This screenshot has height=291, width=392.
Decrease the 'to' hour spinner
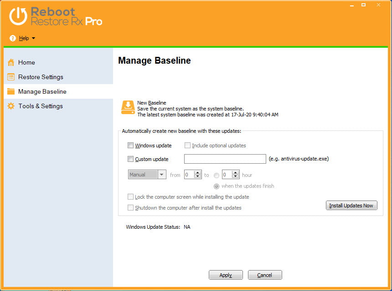coord(235,176)
